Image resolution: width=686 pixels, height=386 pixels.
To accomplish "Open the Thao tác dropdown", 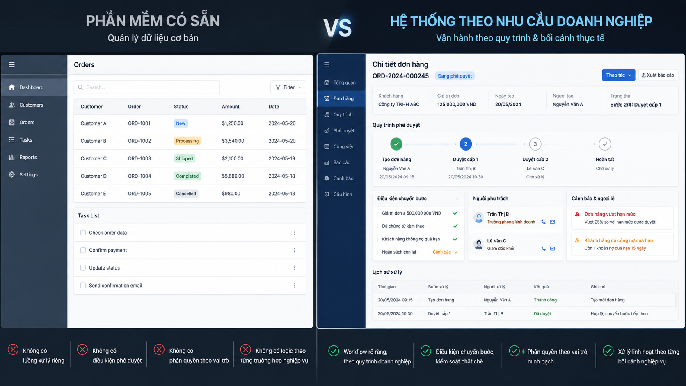I will 618,75.
